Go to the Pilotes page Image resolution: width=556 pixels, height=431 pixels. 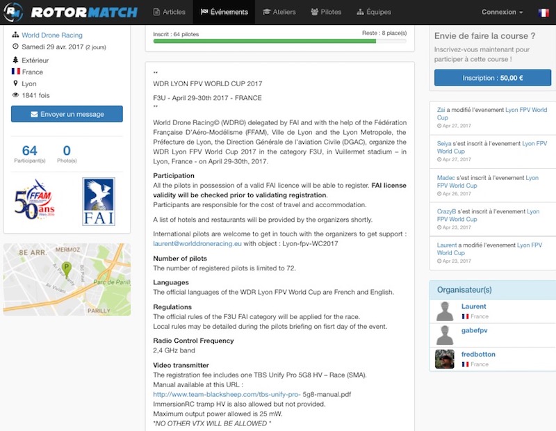(326, 13)
